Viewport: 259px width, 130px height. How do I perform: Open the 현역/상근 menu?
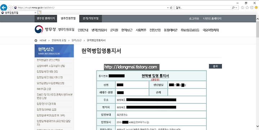127,30
